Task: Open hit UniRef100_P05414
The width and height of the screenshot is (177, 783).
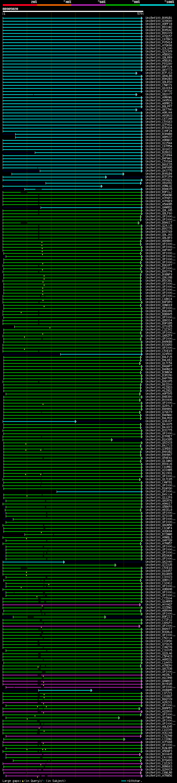Action: click(x=159, y=42)
